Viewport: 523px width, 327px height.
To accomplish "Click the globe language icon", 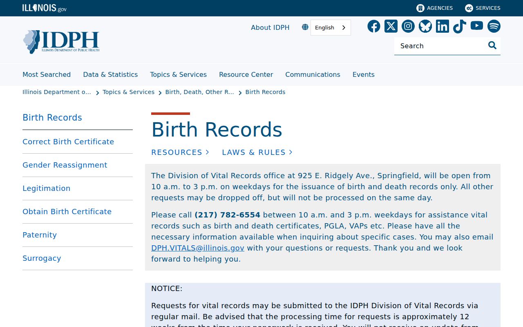I will tap(305, 27).
